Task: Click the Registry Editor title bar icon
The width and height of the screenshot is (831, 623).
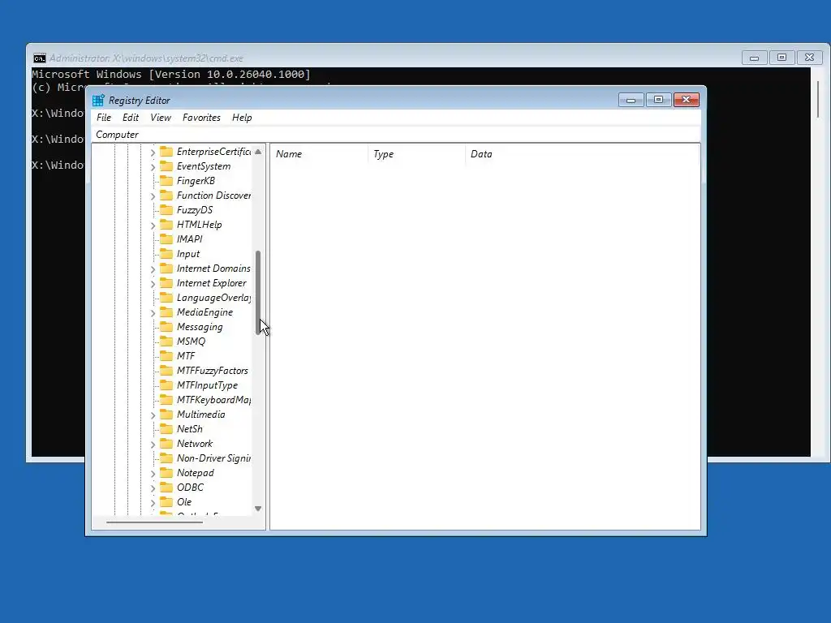Action: click(x=98, y=100)
